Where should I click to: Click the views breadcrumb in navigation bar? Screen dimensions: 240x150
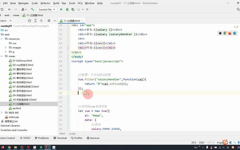[x=16, y=15]
